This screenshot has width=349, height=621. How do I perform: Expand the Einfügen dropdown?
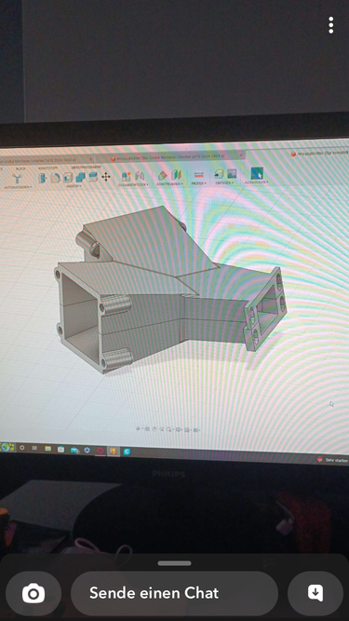(x=224, y=182)
